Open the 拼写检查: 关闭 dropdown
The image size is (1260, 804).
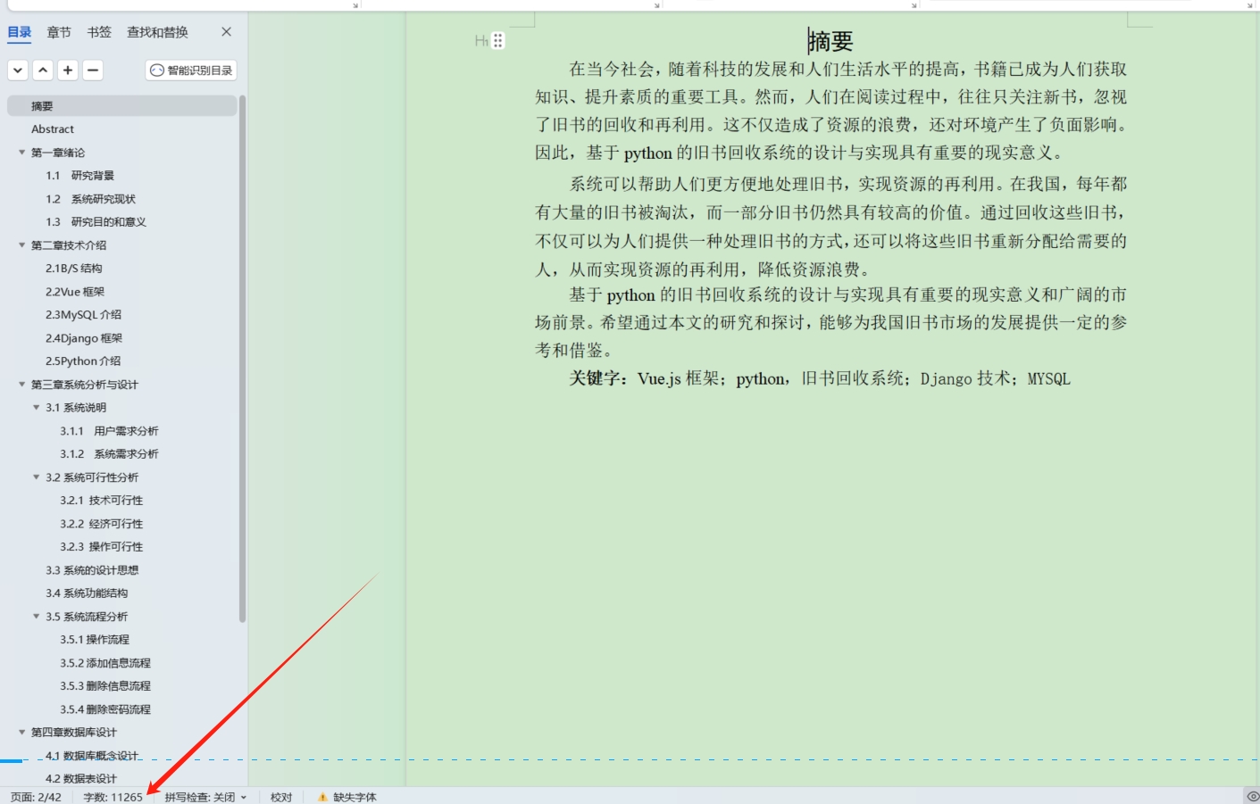pos(205,797)
